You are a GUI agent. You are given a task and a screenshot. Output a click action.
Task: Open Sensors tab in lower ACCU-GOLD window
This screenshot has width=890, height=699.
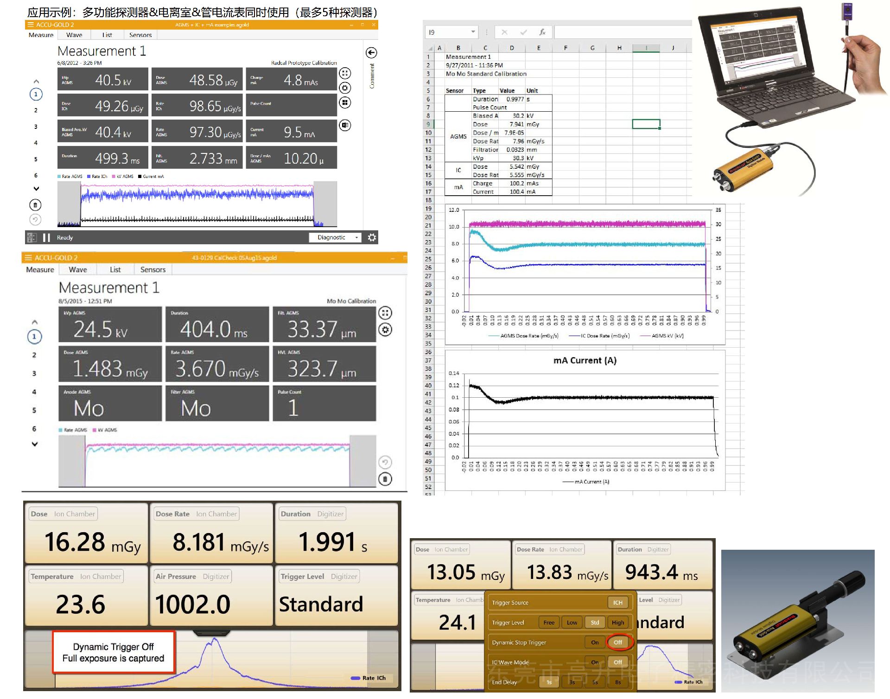[153, 270]
